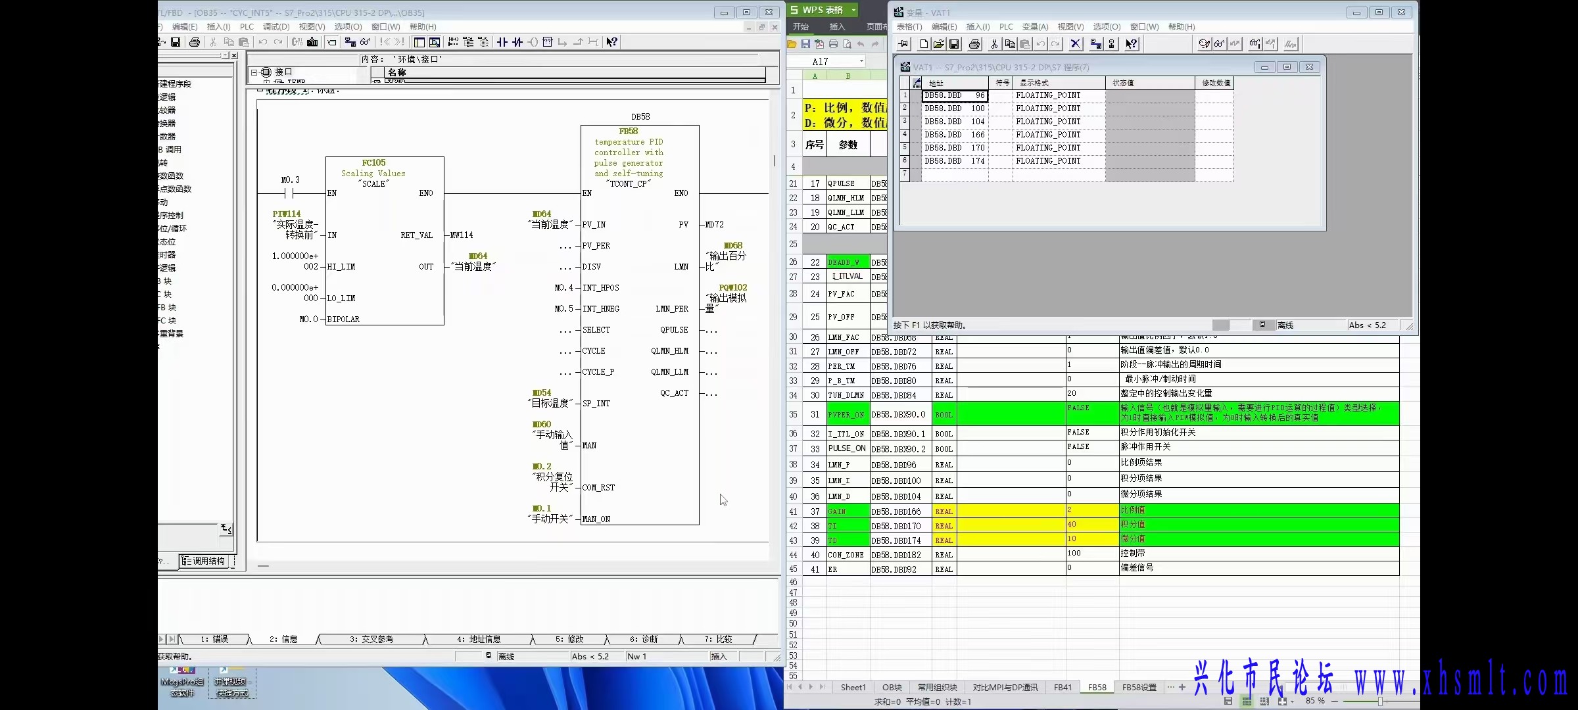Click the Open folder icon in VAT toolbar
This screenshot has width=1578, height=710.
tap(939, 44)
